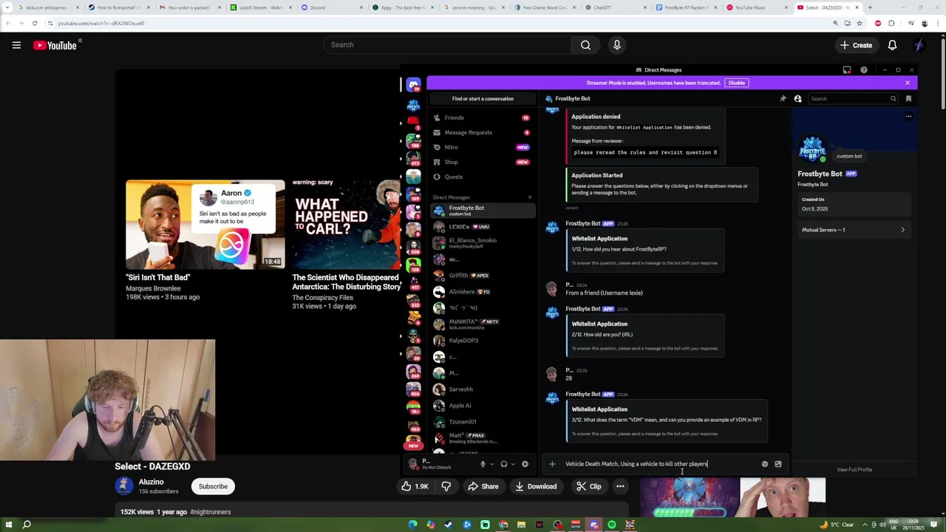The image size is (946, 532).
Task: Open YouTube notifications bell
Action: tap(892, 45)
